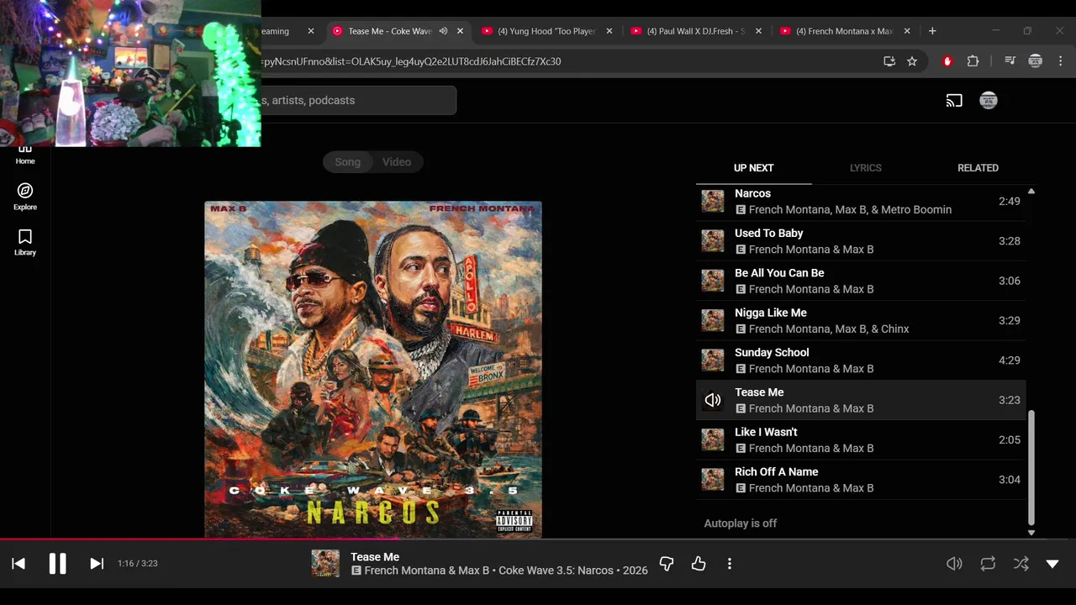Open a new browser tab

point(931,31)
